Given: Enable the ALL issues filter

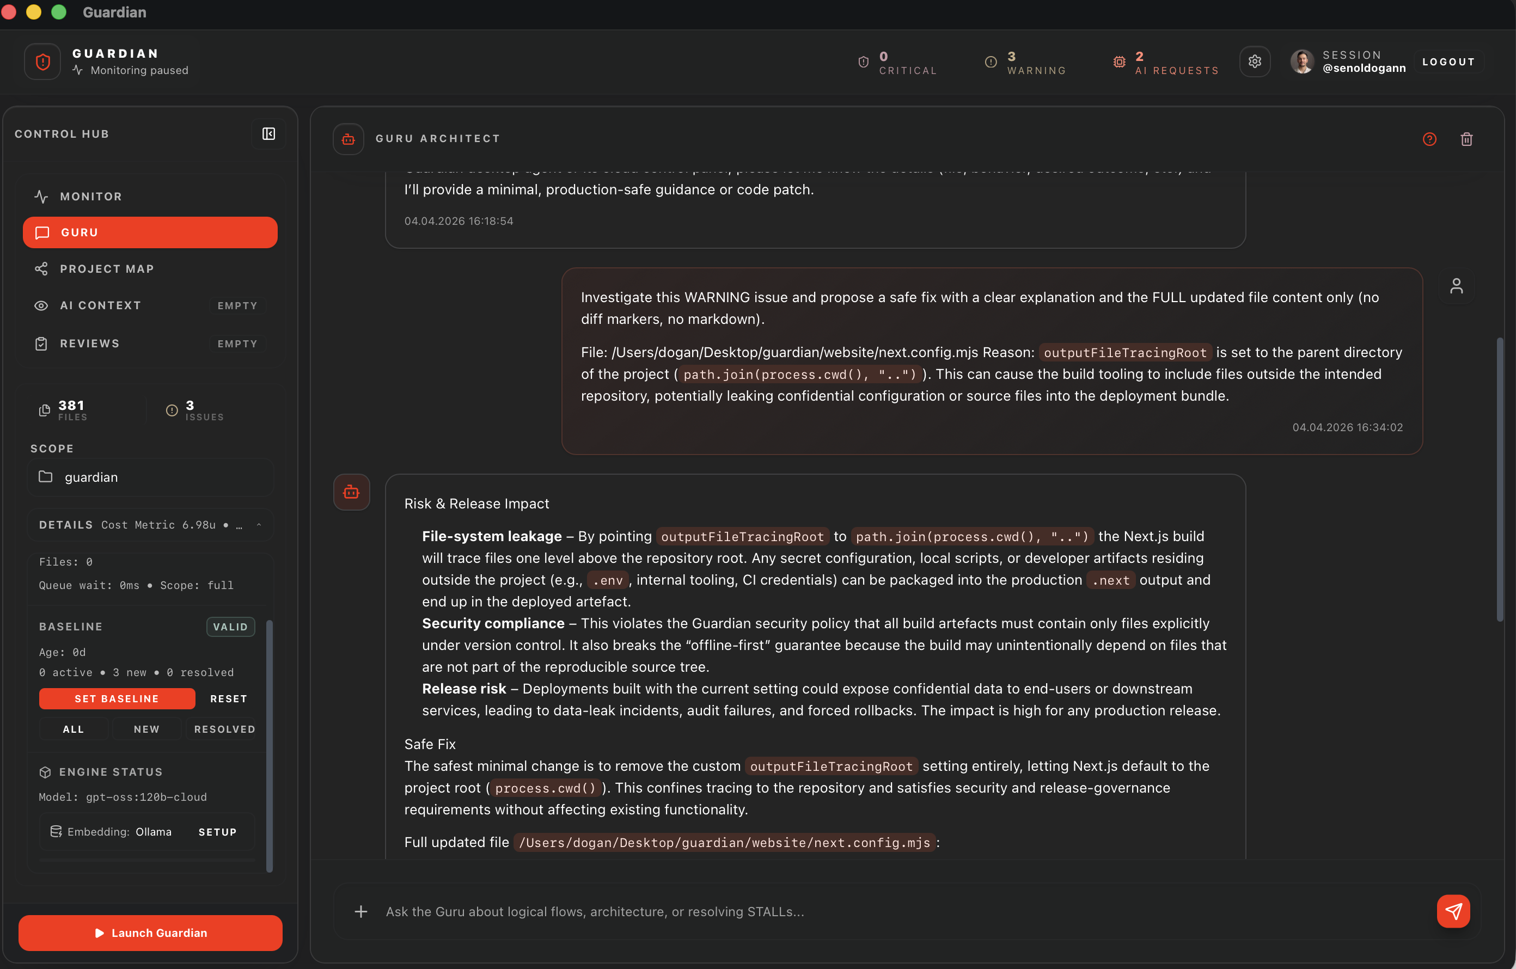Looking at the screenshot, I should (x=73, y=728).
